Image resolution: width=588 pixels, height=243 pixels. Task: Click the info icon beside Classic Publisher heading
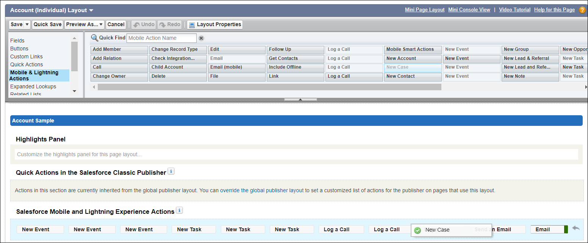[x=171, y=171]
